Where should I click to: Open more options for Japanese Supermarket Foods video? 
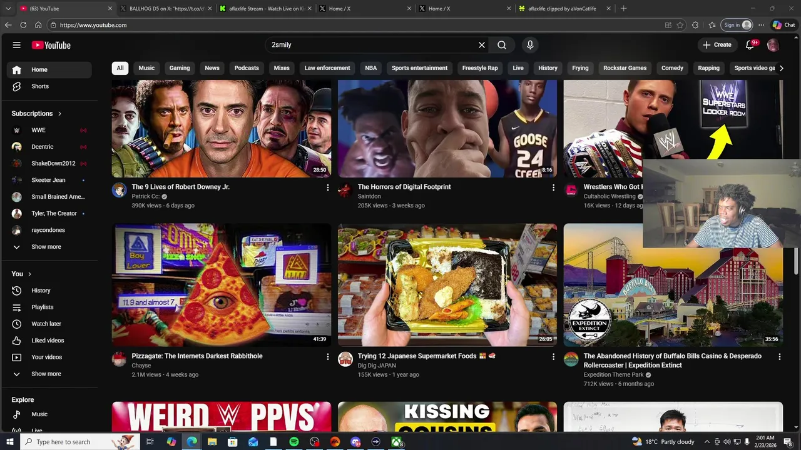tap(553, 357)
